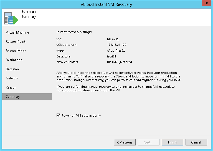213x151 pixels.
Task: Go to the Virtual Machine step
Action: coord(17,32)
